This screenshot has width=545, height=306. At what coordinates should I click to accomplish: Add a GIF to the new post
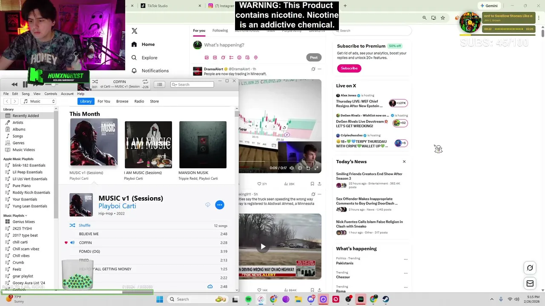pos(215,57)
